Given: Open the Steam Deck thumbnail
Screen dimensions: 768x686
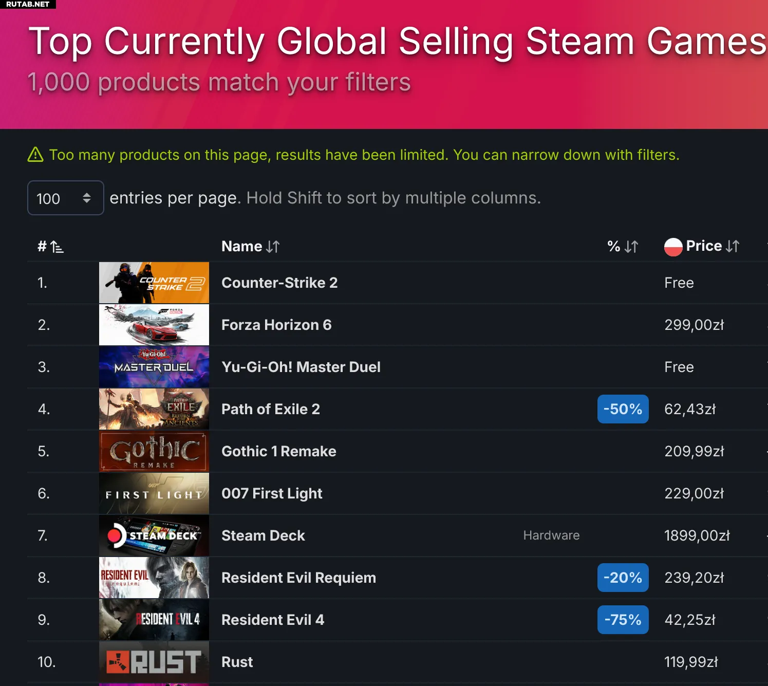Looking at the screenshot, I should coord(154,535).
